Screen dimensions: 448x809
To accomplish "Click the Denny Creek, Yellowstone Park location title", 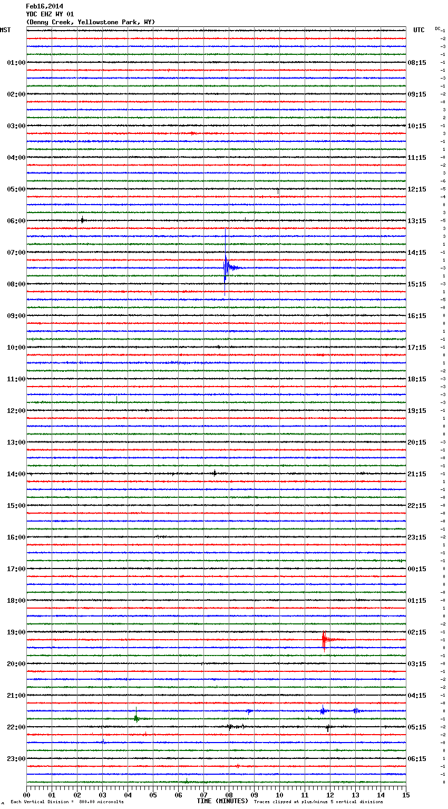I will click(90, 22).
